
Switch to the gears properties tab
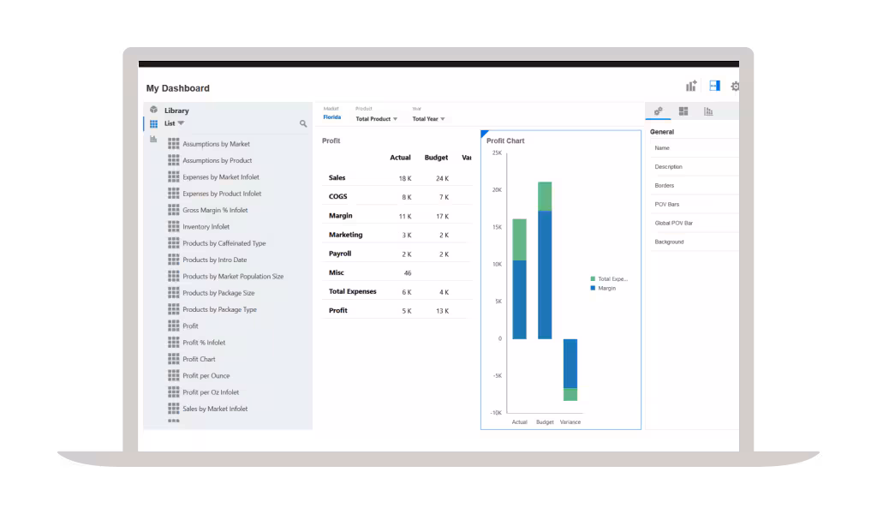click(659, 111)
